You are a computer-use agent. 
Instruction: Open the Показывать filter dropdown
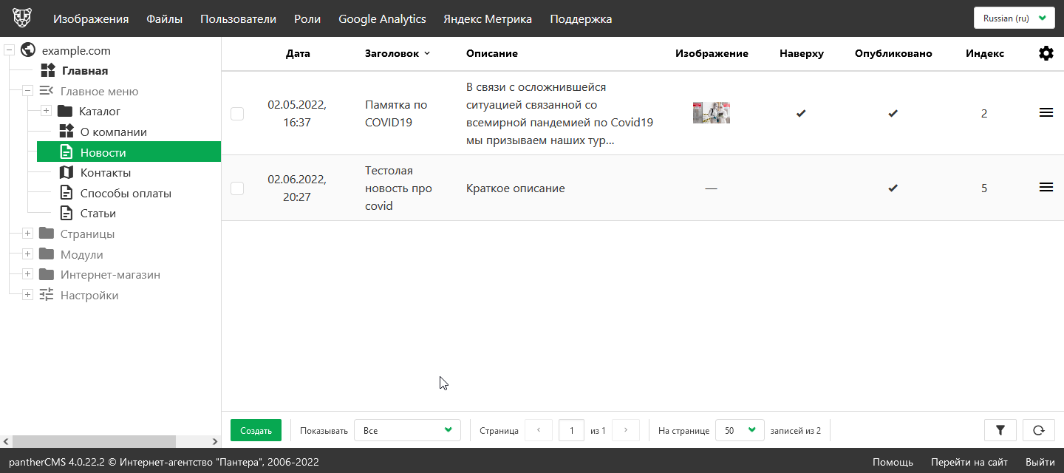[407, 430]
